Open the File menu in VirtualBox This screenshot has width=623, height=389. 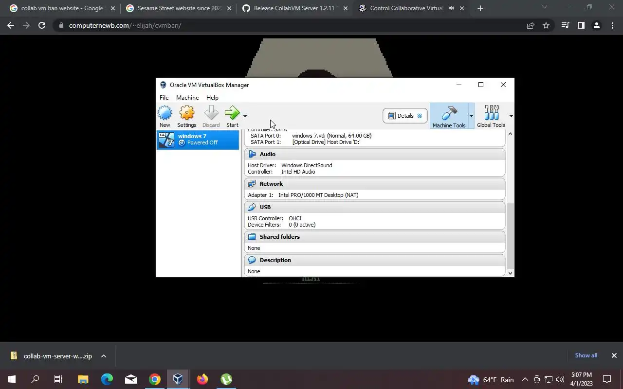(x=164, y=98)
